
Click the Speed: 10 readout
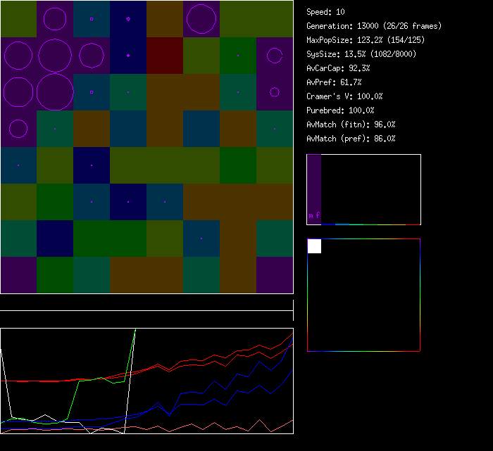tap(325, 12)
